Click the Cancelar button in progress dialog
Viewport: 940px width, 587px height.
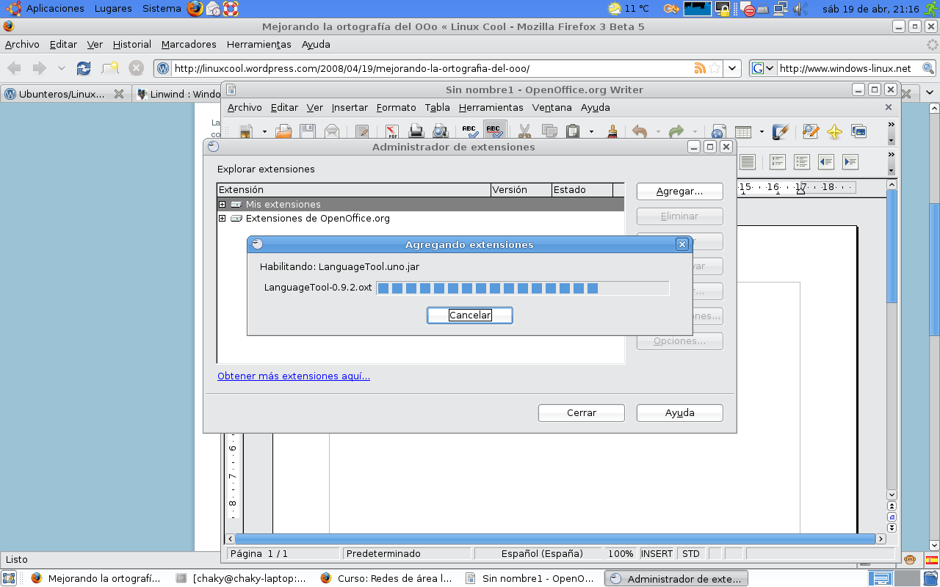(x=470, y=315)
